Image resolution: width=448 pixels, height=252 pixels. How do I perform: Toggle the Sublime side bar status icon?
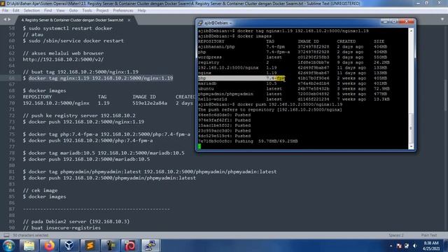[x=6, y=235]
